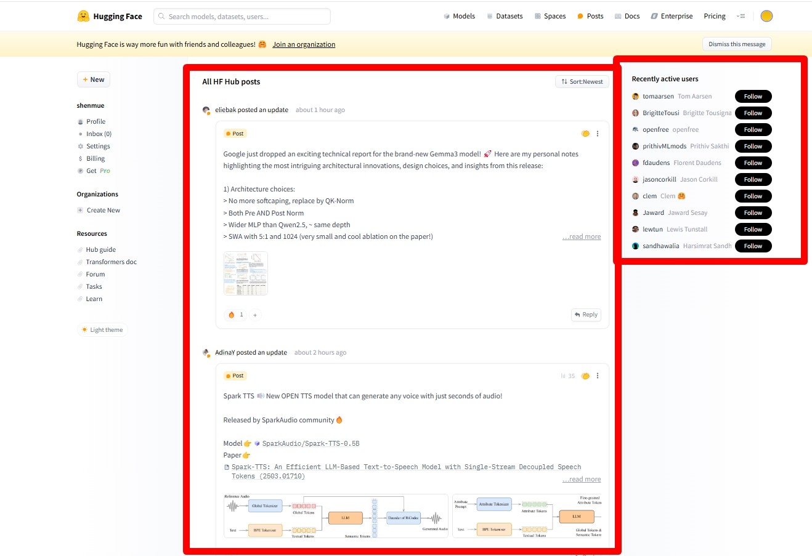Viewport: 812px width, 556px height.
Task: Open Profile in the sidebar
Action: click(x=91, y=122)
